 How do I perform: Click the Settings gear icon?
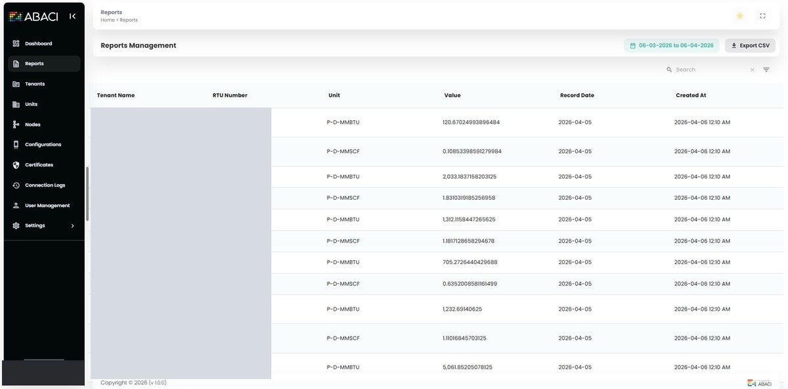(x=16, y=225)
